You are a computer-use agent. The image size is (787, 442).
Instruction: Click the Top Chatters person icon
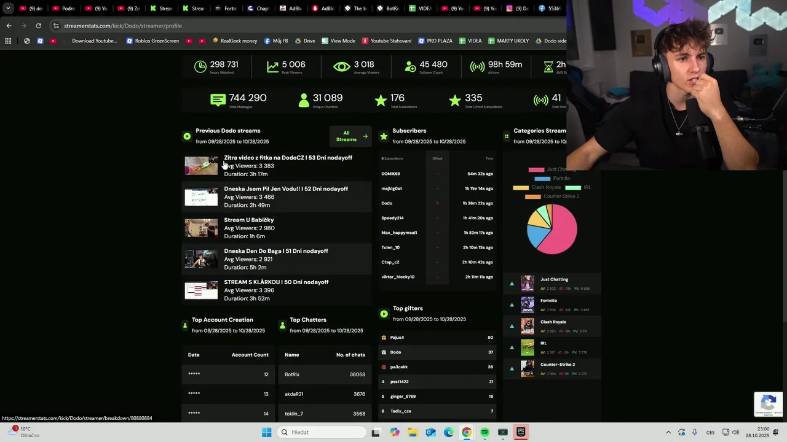pos(283,325)
